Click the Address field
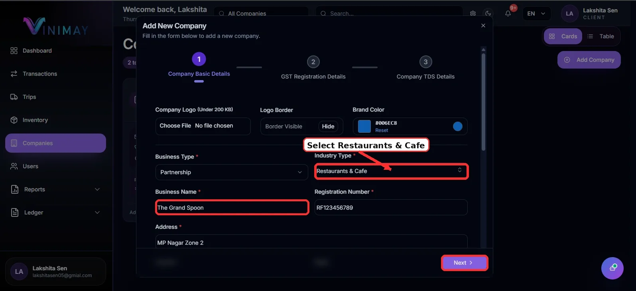 311,242
